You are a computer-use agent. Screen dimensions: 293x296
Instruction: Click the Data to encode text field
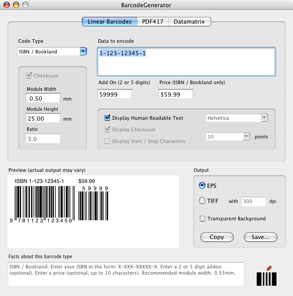click(187, 62)
